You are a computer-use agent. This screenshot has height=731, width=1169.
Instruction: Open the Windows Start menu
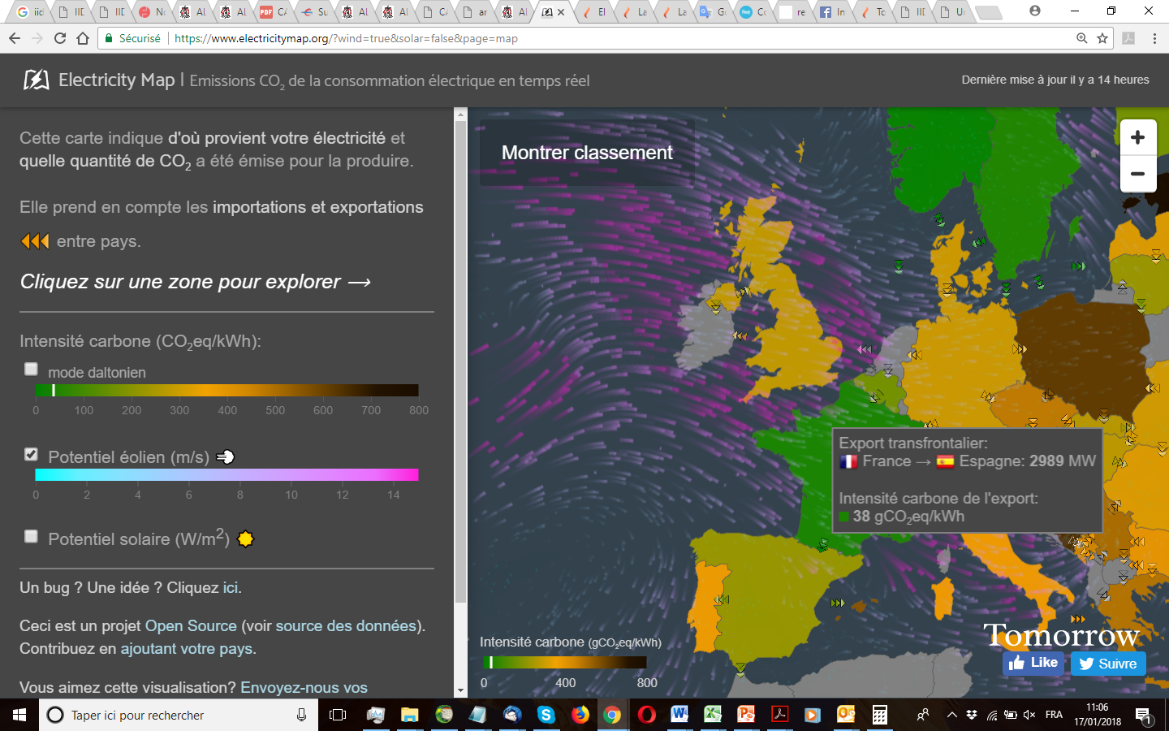pos(19,715)
